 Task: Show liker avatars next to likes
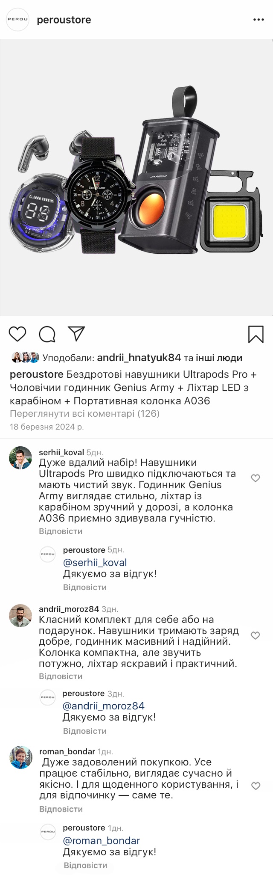(25, 358)
